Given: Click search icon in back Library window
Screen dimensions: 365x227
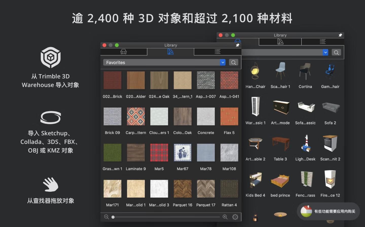Looking at the screenshot, I should coord(336,52).
